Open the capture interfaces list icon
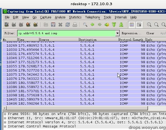Image resolution: width=166 pixels, height=130 pixels. (6, 25)
